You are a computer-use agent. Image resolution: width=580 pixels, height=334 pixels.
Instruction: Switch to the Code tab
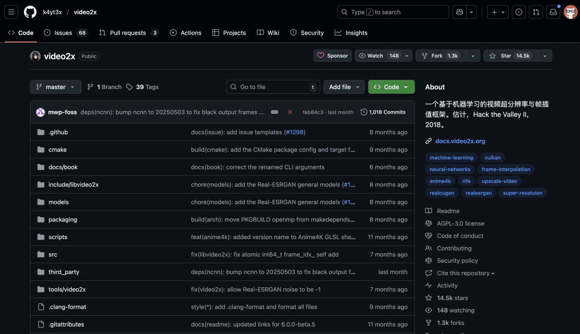click(21, 33)
